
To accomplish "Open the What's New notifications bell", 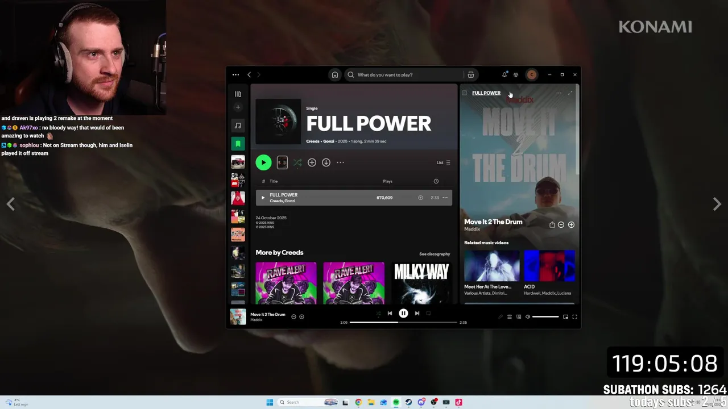I will [x=504, y=74].
